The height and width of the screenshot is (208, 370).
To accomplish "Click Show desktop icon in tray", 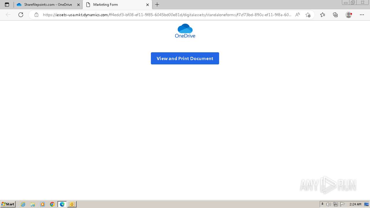I will [x=367, y=204].
